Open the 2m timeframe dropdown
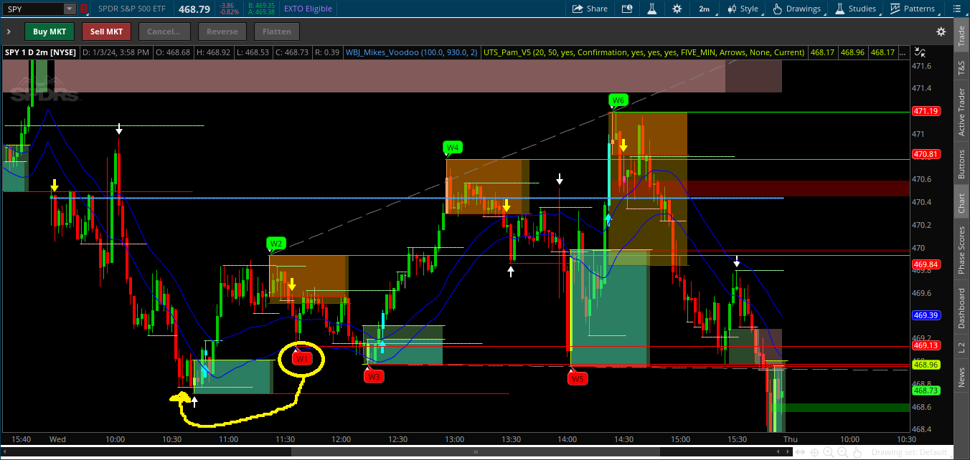 pyautogui.click(x=704, y=9)
